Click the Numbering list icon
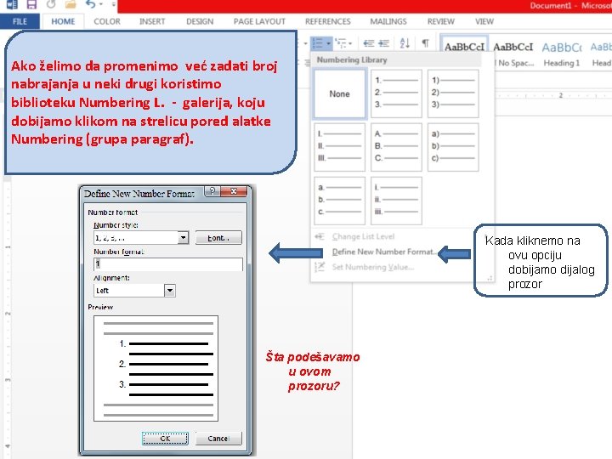612x459 pixels. [318, 43]
